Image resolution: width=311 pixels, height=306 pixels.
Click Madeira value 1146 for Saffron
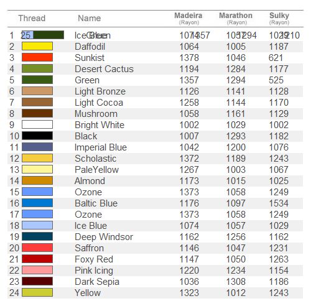coord(189,248)
